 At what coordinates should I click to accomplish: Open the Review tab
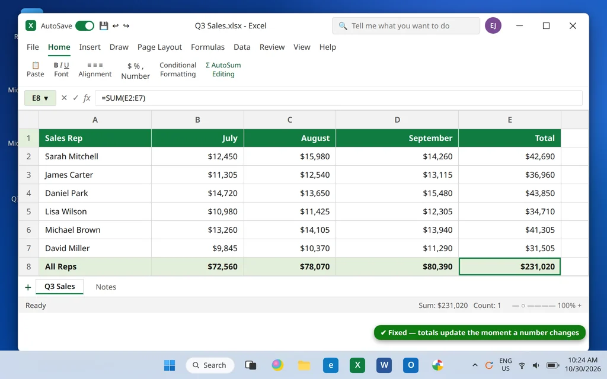(x=271, y=47)
